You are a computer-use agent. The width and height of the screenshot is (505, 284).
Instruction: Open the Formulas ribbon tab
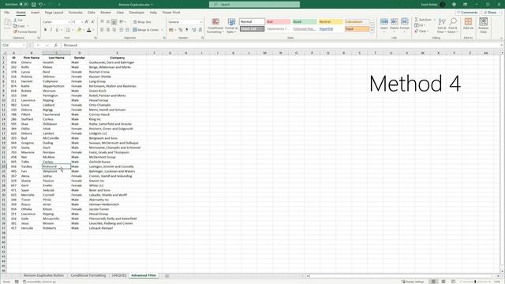[76, 13]
